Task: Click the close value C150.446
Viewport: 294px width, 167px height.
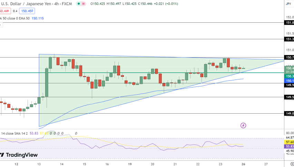Action: click(x=145, y=4)
